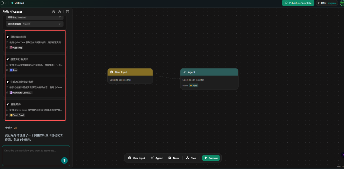Click the sparkle icon beside 获取当前时间
This screenshot has height=169, width=344.
click(8, 37)
